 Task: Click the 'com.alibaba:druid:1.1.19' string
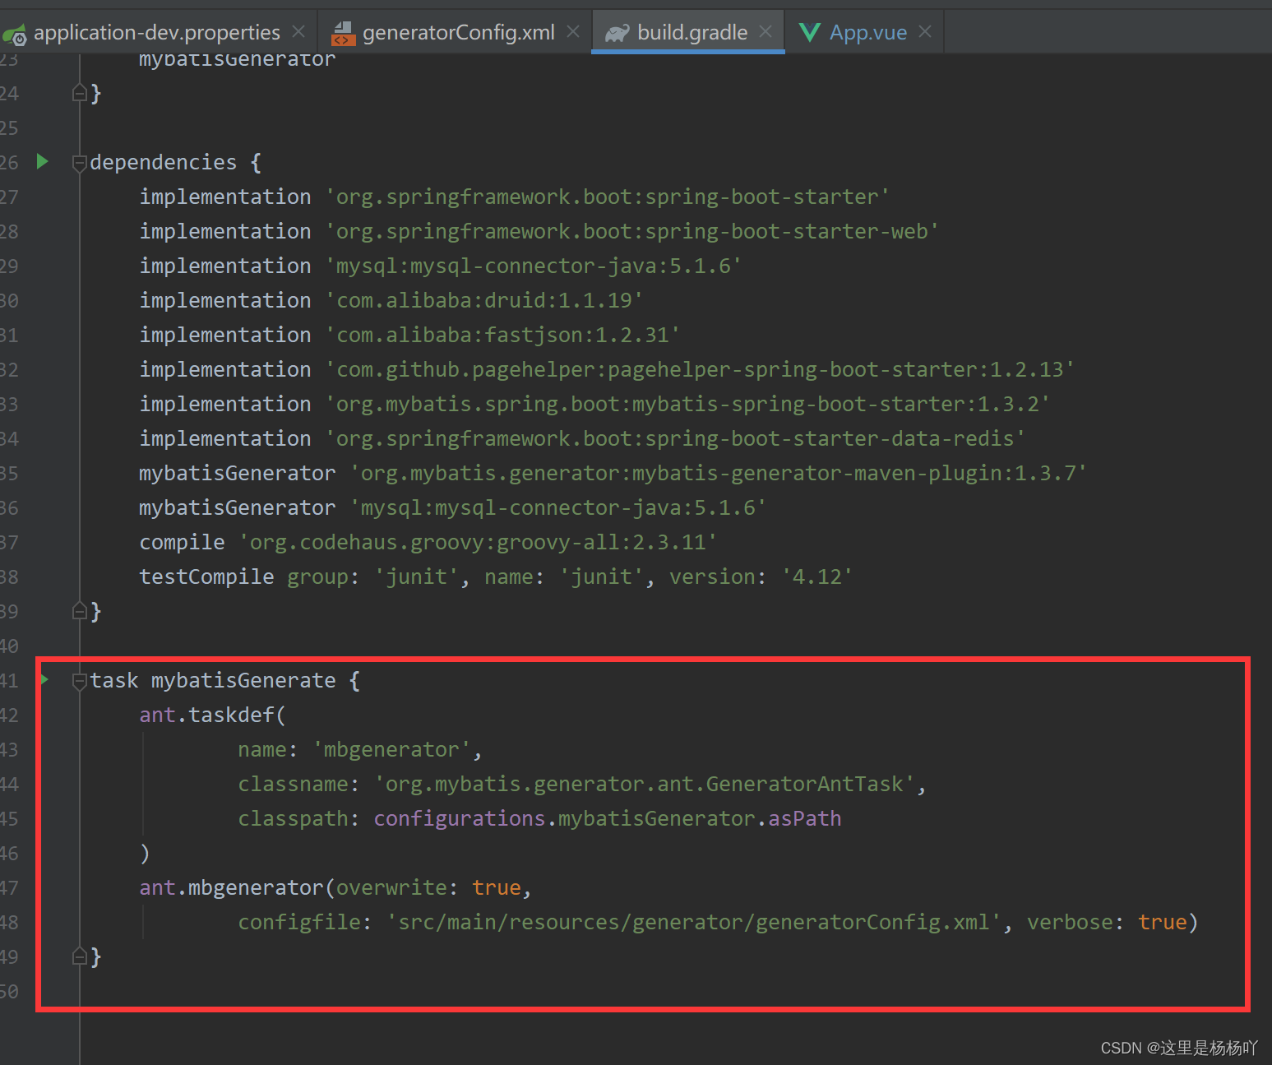(485, 300)
